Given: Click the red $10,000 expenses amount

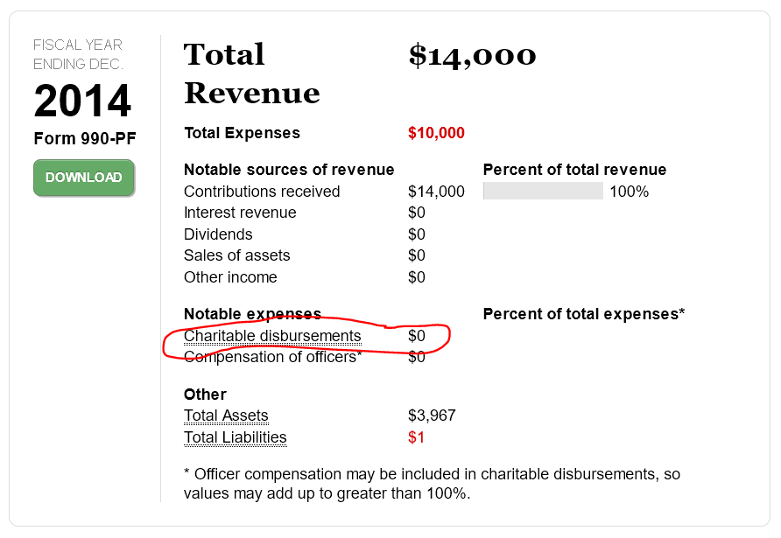Looking at the screenshot, I should click(x=436, y=133).
